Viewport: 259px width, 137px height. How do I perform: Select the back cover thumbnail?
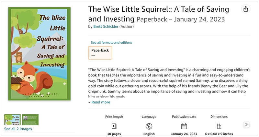click(30, 120)
